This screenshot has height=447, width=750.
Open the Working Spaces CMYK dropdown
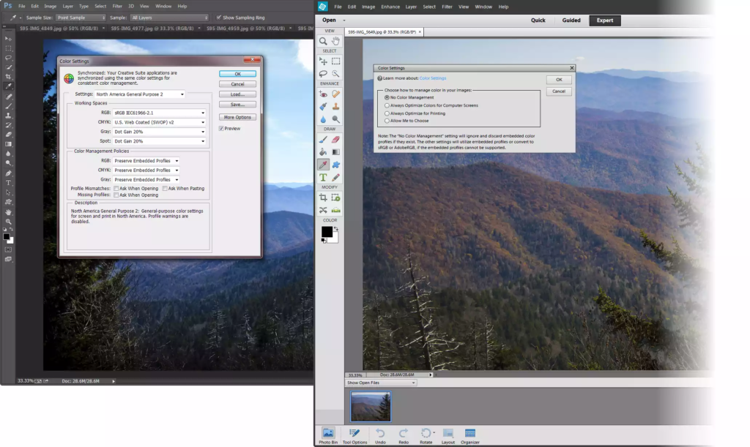click(159, 122)
